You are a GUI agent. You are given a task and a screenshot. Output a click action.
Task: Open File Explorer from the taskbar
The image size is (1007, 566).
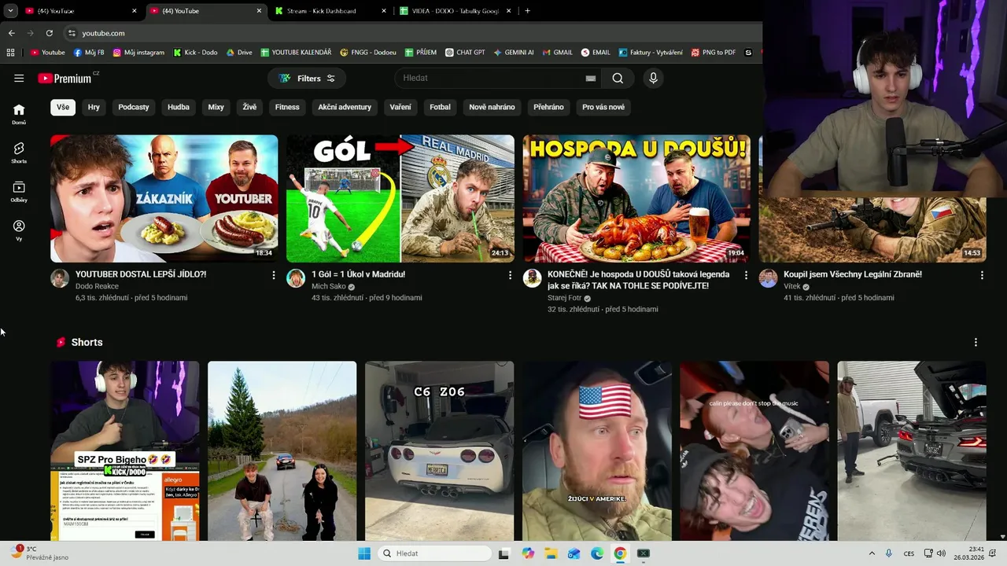[551, 553]
